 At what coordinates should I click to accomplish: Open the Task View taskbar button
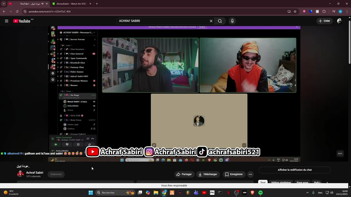coord(140,193)
